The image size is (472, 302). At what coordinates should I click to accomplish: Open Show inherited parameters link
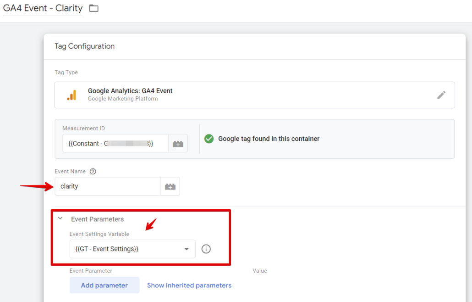(189, 285)
